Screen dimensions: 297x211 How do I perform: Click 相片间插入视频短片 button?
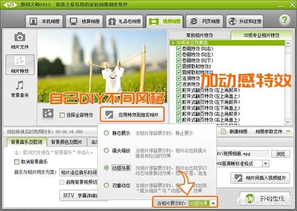260,178
